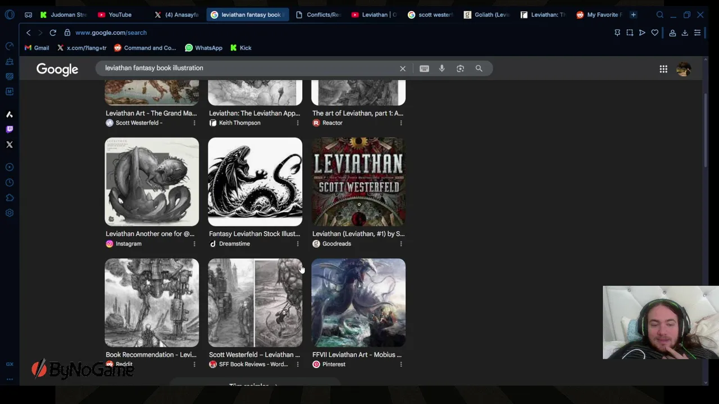Open the Leviathan Scott Westerfeld cover image

[358, 182]
